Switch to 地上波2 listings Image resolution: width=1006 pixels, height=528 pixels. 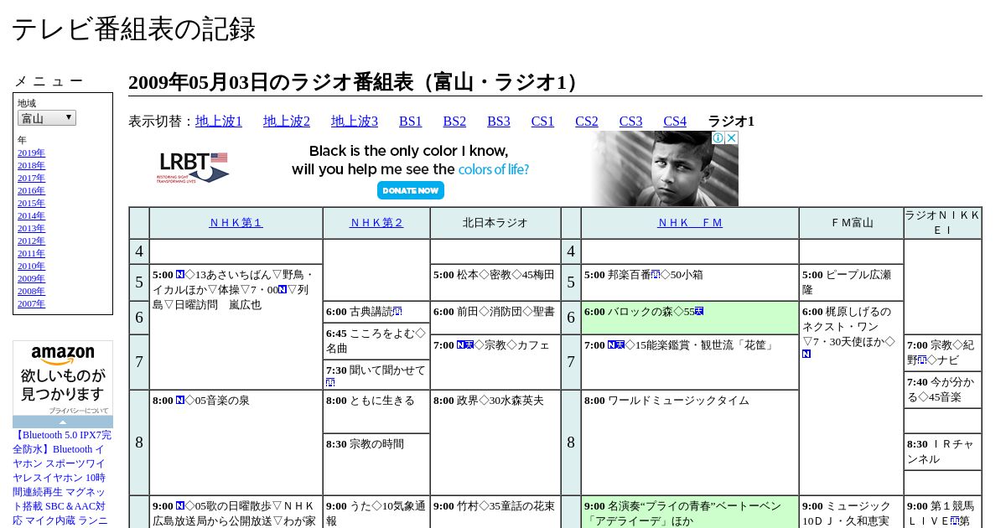pyautogui.click(x=287, y=122)
